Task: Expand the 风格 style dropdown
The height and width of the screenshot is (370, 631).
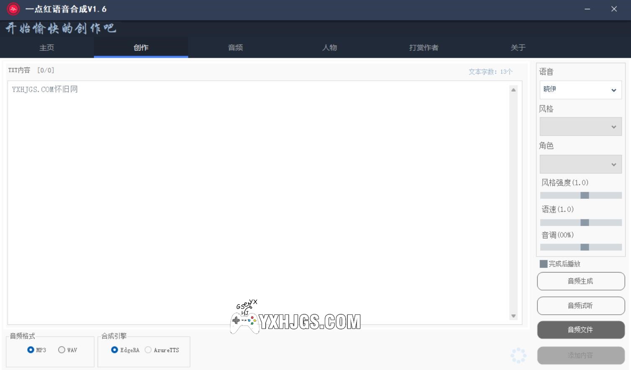Action: click(x=580, y=127)
